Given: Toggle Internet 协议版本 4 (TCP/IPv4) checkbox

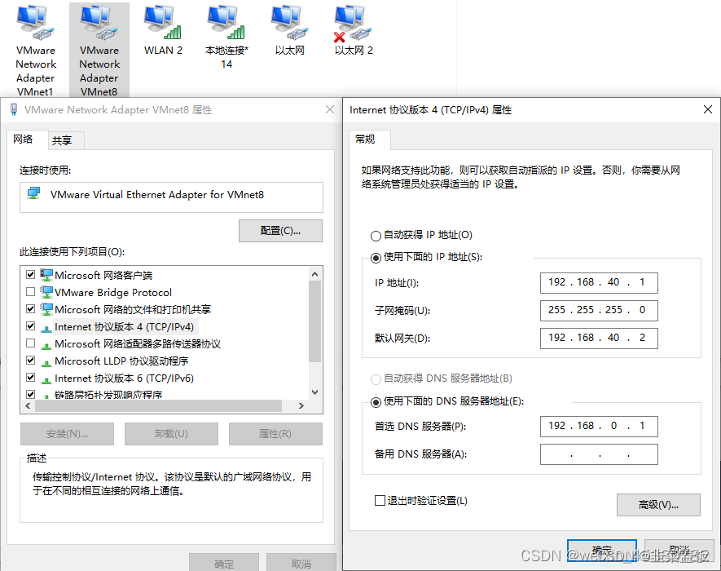Looking at the screenshot, I should click(x=30, y=326).
